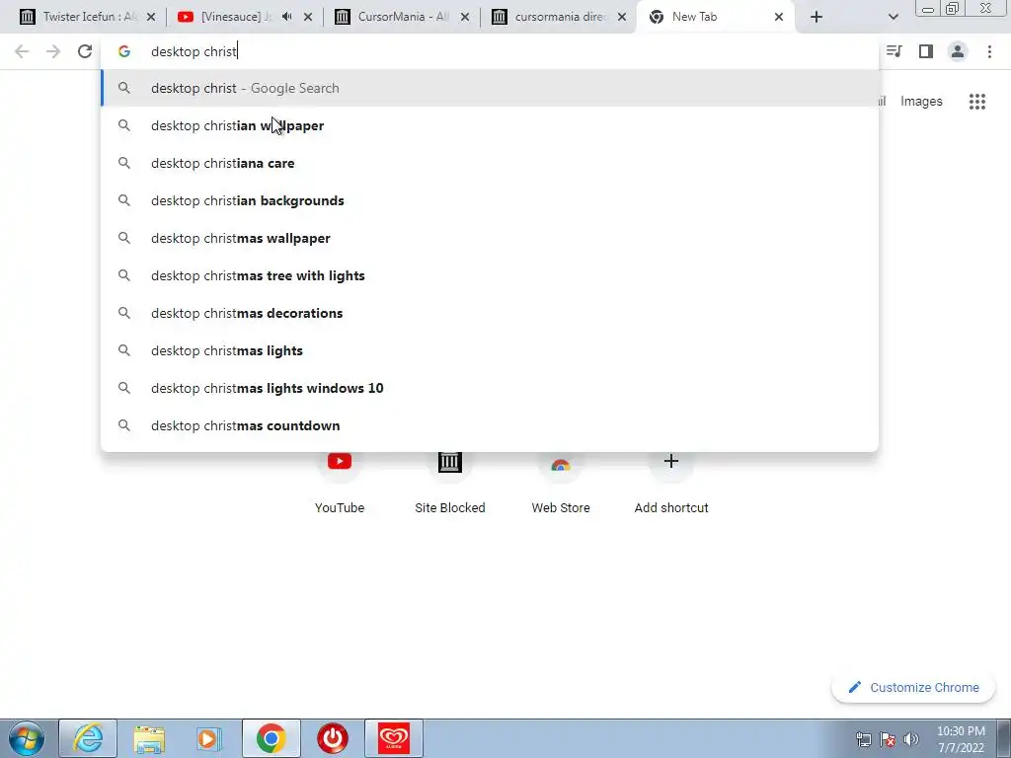Image resolution: width=1011 pixels, height=758 pixels.
Task: Close the CursorMania tab
Action: pyautogui.click(x=465, y=17)
